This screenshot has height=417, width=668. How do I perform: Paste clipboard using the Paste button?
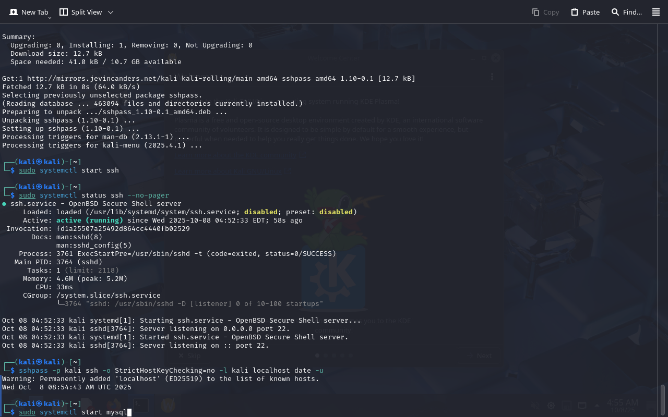pos(585,12)
